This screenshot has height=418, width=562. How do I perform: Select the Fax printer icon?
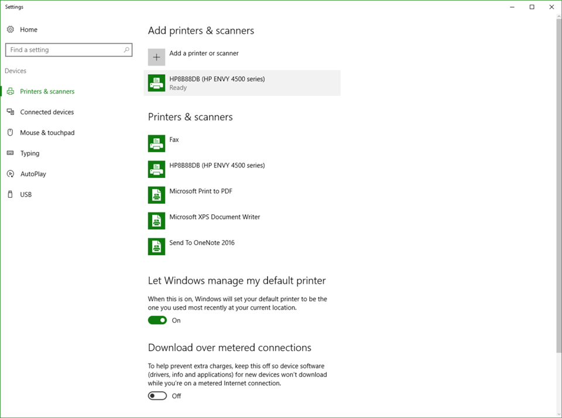(156, 143)
